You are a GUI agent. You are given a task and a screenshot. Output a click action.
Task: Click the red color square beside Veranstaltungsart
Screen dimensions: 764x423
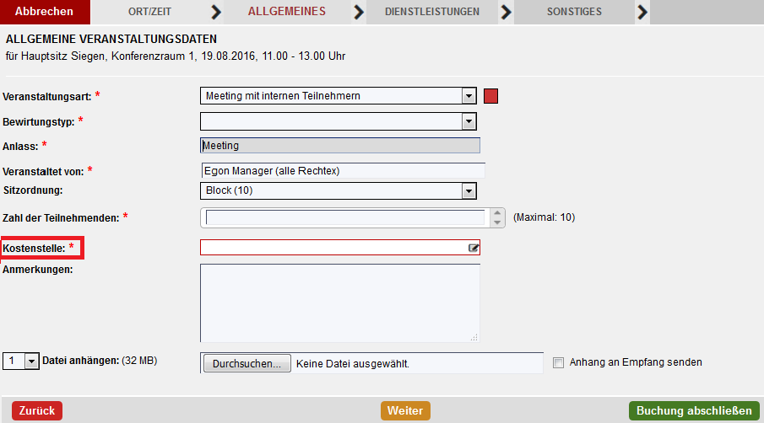[490, 96]
